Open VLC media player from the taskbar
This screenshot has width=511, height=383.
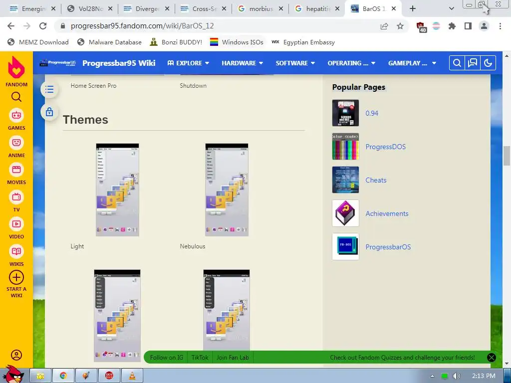(x=132, y=376)
